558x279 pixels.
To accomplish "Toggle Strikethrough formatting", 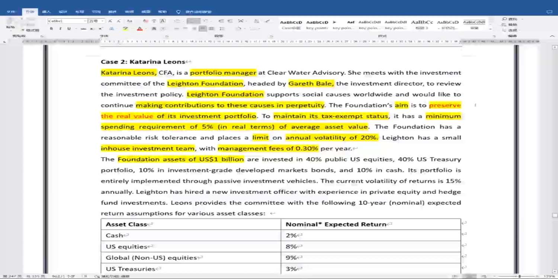I will (83, 29).
